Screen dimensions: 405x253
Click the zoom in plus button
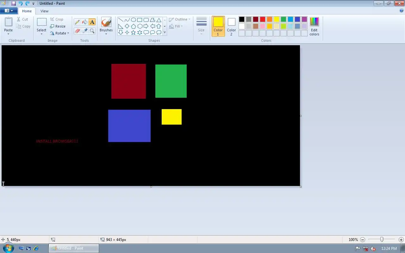pos(401,240)
